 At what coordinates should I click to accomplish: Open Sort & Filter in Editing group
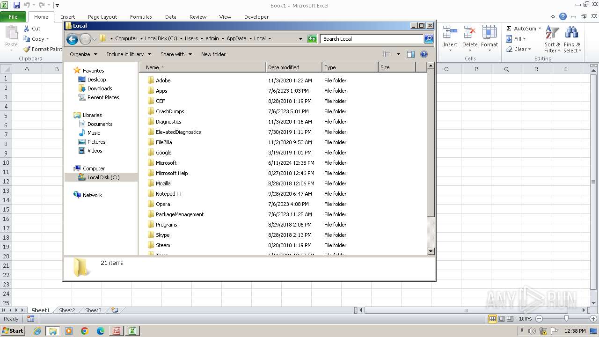tap(552, 39)
